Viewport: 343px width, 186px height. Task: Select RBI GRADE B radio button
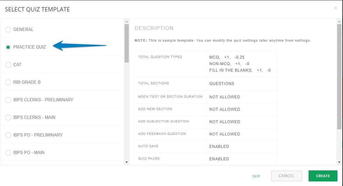[8, 82]
